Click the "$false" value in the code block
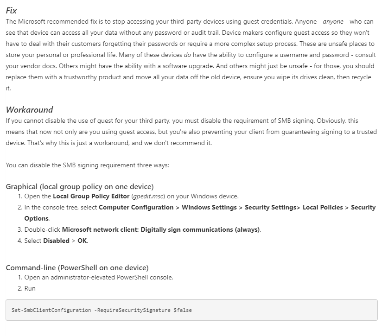The width and height of the screenshot is (388, 336). [x=183, y=310]
